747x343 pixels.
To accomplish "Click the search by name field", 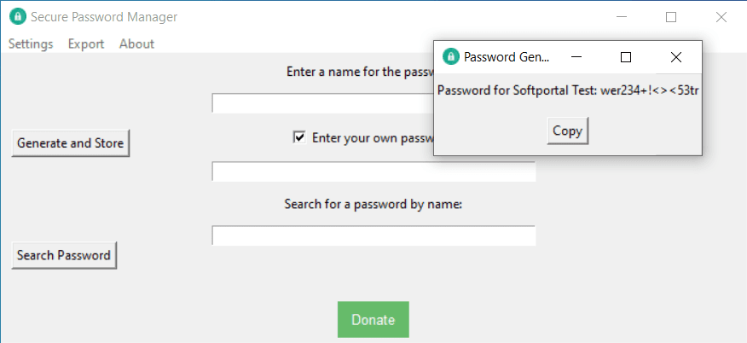I will (373, 235).
